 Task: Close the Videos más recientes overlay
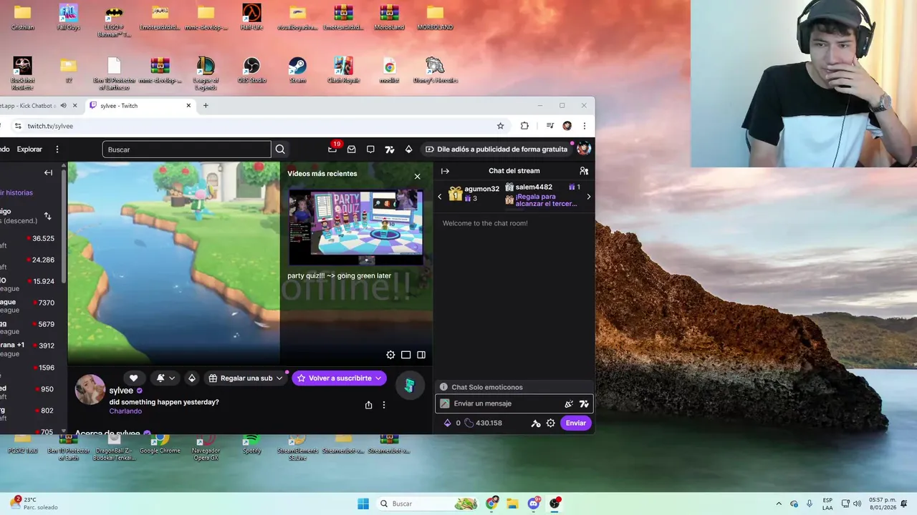pos(417,177)
